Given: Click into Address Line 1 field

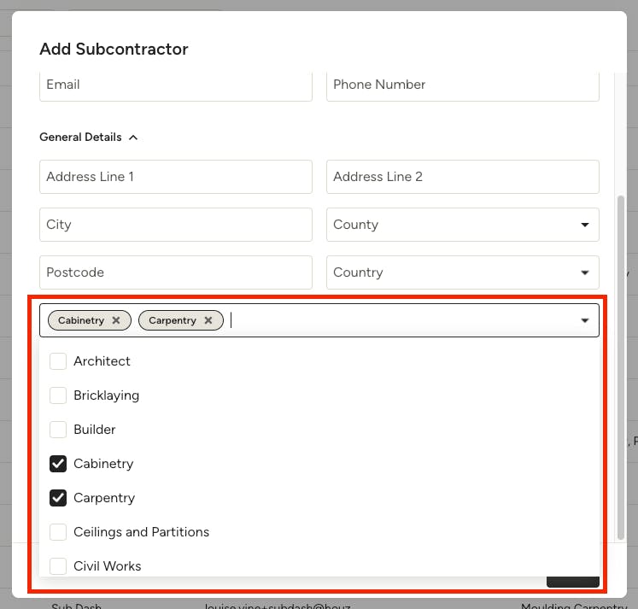Looking at the screenshot, I should [x=176, y=177].
